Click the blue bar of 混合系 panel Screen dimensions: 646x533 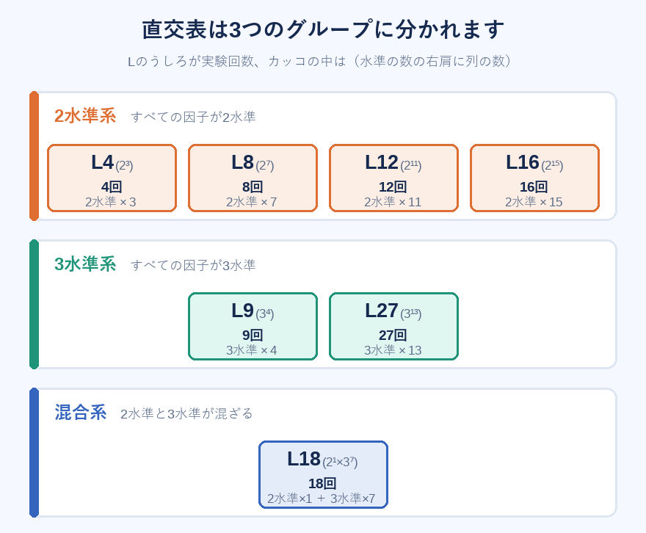pyautogui.click(x=35, y=452)
